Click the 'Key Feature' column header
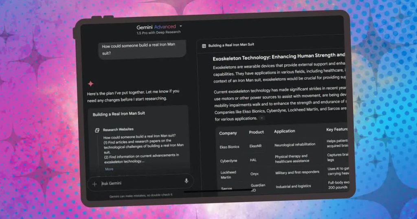Image resolution: width=417 pixels, height=219 pixels. 337,129
